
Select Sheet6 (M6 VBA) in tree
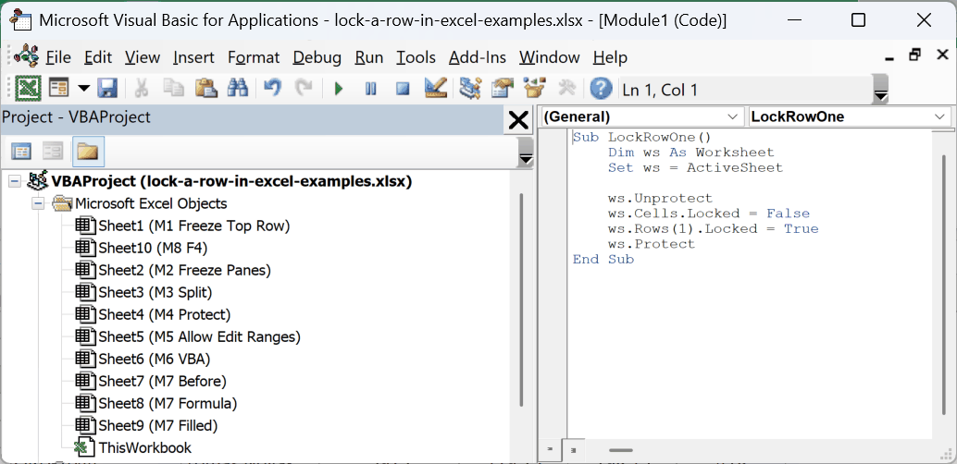coord(154,359)
